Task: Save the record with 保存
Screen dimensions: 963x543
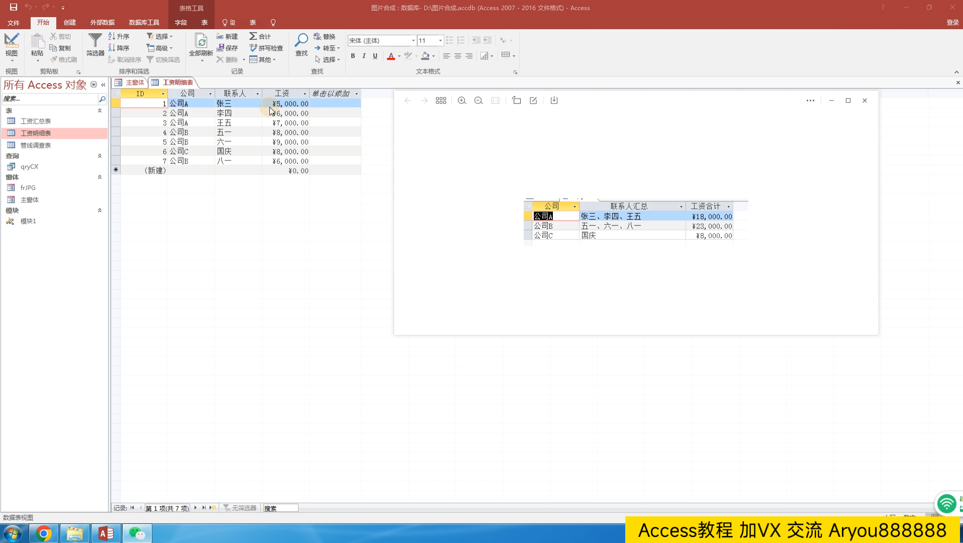Action: pyautogui.click(x=227, y=48)
